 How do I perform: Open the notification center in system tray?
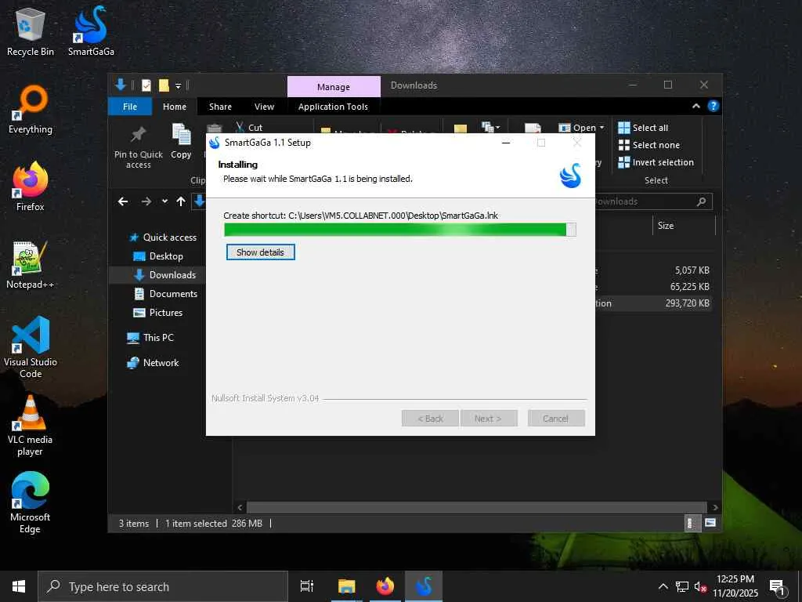[777, 586]
